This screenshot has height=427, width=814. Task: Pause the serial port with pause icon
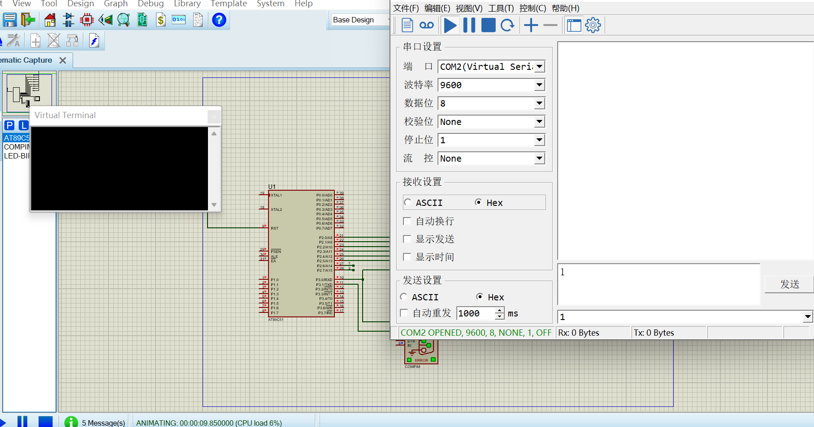click(x=469, y=25)
